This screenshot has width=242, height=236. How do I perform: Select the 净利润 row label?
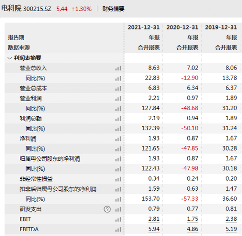click(x=28, y=139)
